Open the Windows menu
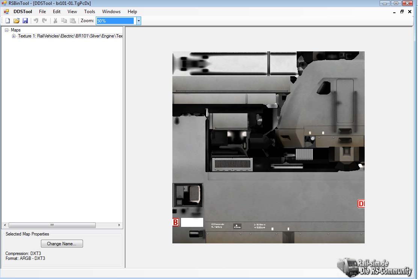This screenshot has height=279, width=418. point(111,12)
